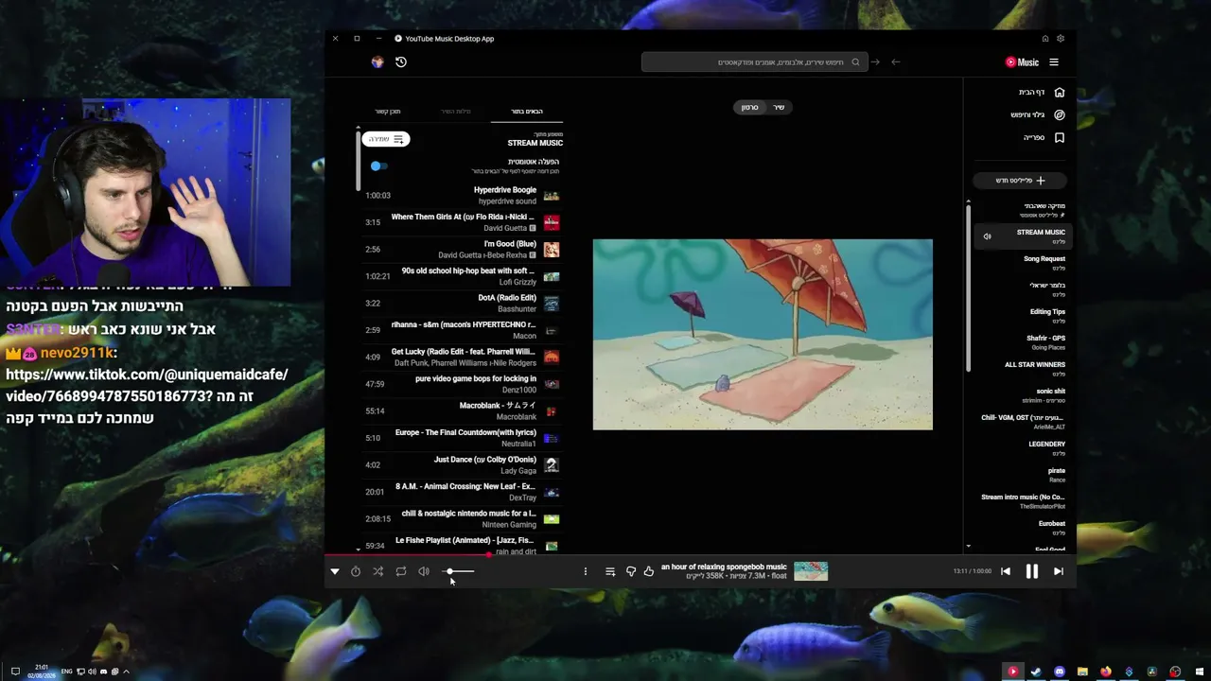1211x681 pixels.
Task: Open the hamburger guide menu
Action: 1054,62
